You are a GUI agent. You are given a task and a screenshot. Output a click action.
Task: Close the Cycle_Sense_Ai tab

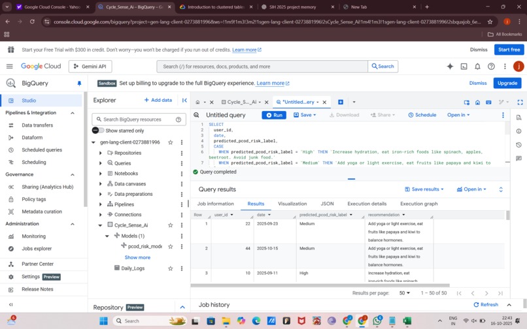[x=267, y=102]
